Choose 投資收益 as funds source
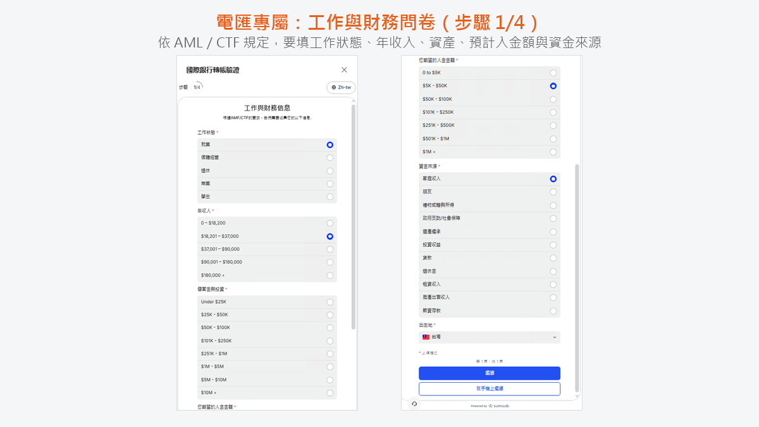The image size is (759, 427). [x=490, y=245]
